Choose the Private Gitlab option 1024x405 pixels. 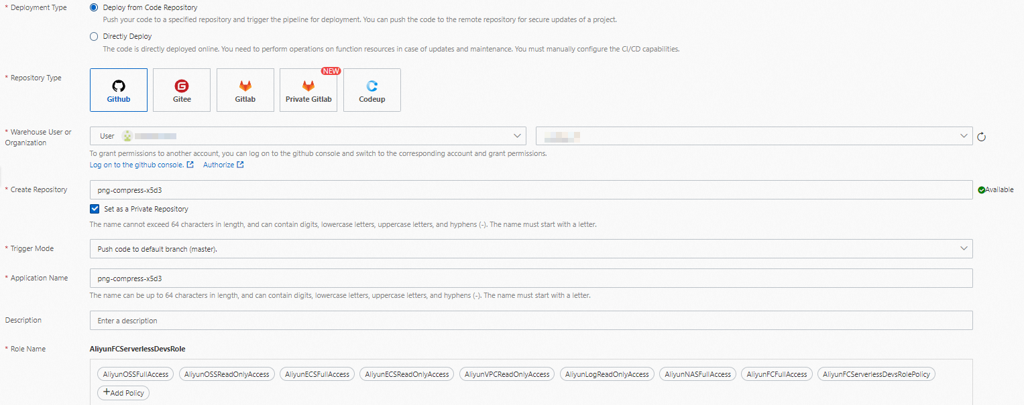pyautogui.click(x=308, y=90)
